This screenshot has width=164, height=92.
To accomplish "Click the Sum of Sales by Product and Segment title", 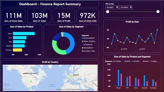I will [x=132, y=57].
